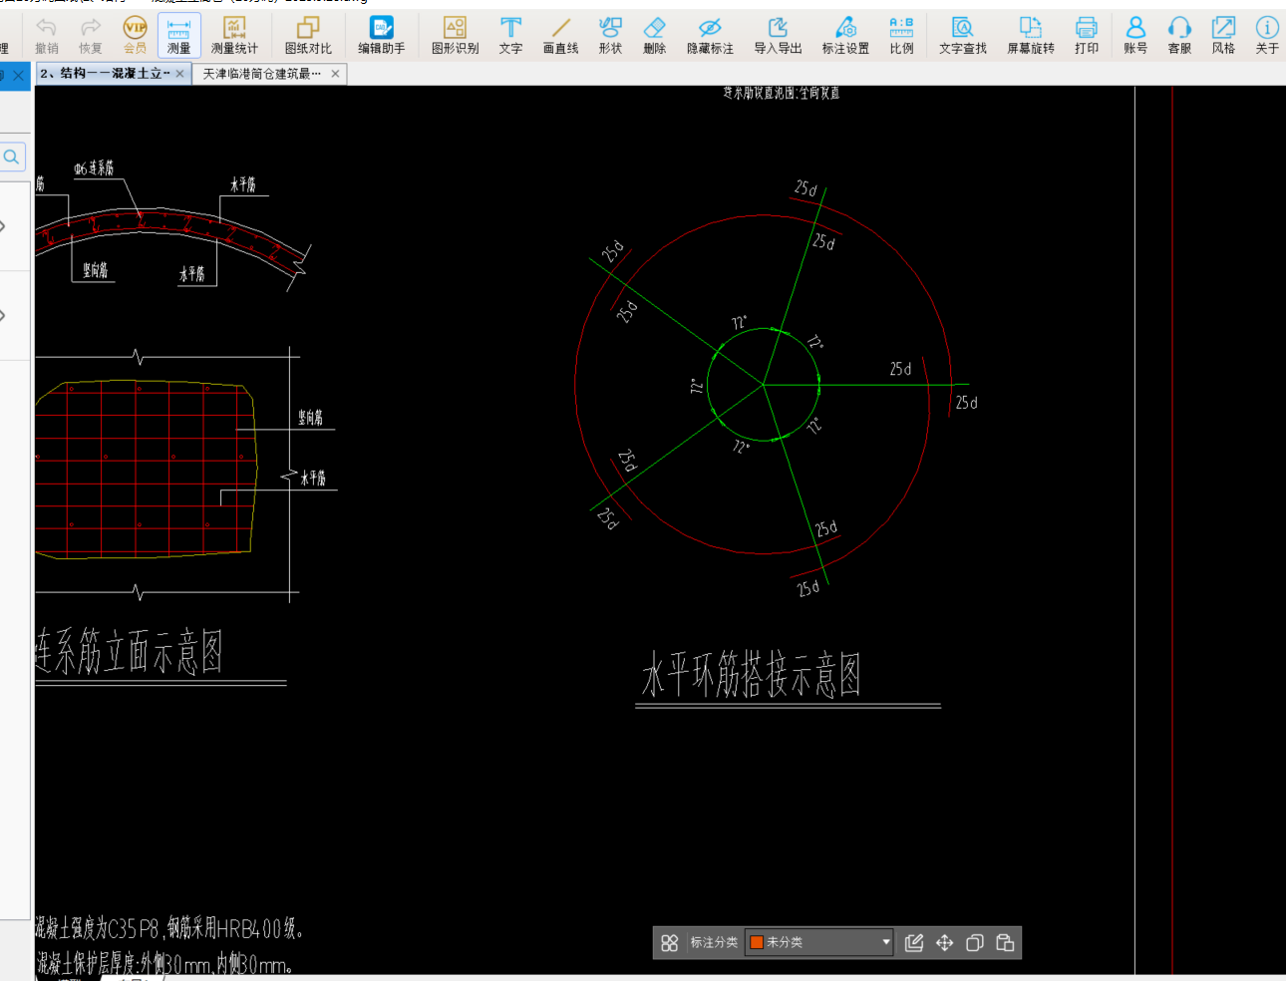The width and height of the screenshot is (1286, 981).
Task: Open the 标注分类 未分类 dropdown
Action: pos(885,942)
